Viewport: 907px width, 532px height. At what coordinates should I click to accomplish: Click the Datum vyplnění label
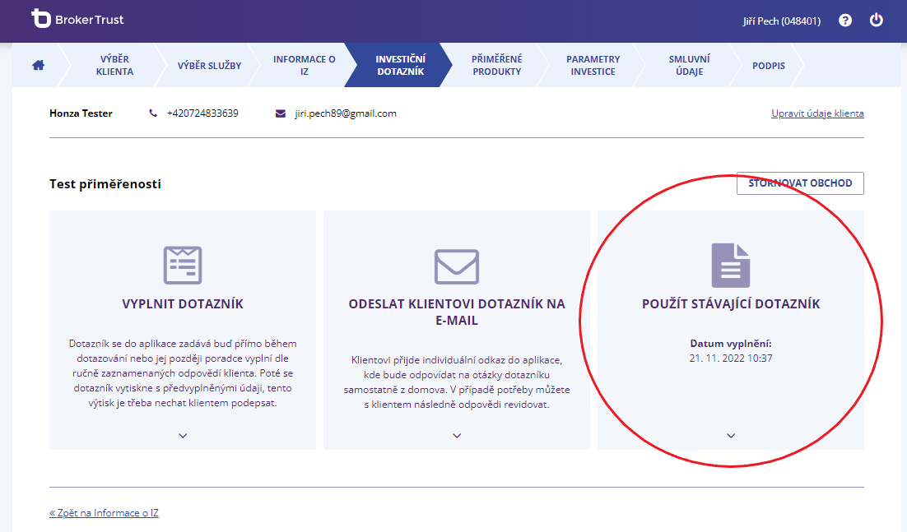tap(731, 343)
